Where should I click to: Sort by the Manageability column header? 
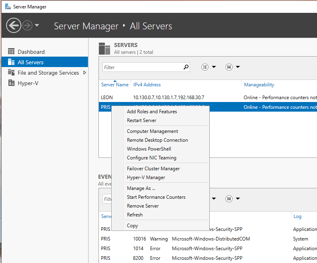pyautogui.click(x=259, y=85)
